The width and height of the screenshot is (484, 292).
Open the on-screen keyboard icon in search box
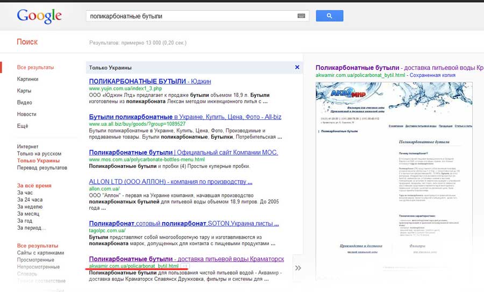tap(301, 16)
